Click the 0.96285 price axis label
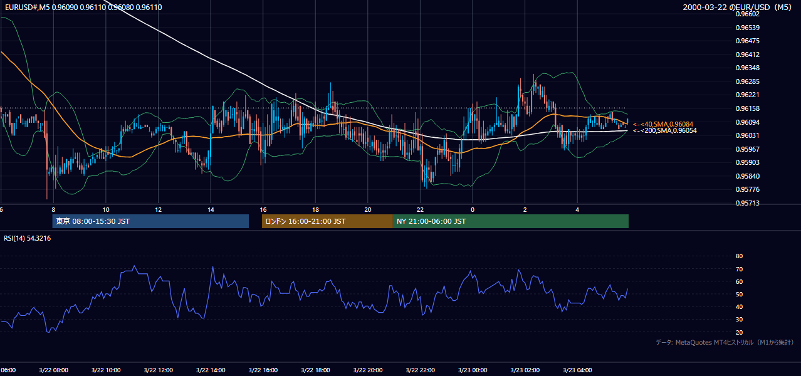The width and height of the screenshot is (801, 376). click(x=747, y=81)
